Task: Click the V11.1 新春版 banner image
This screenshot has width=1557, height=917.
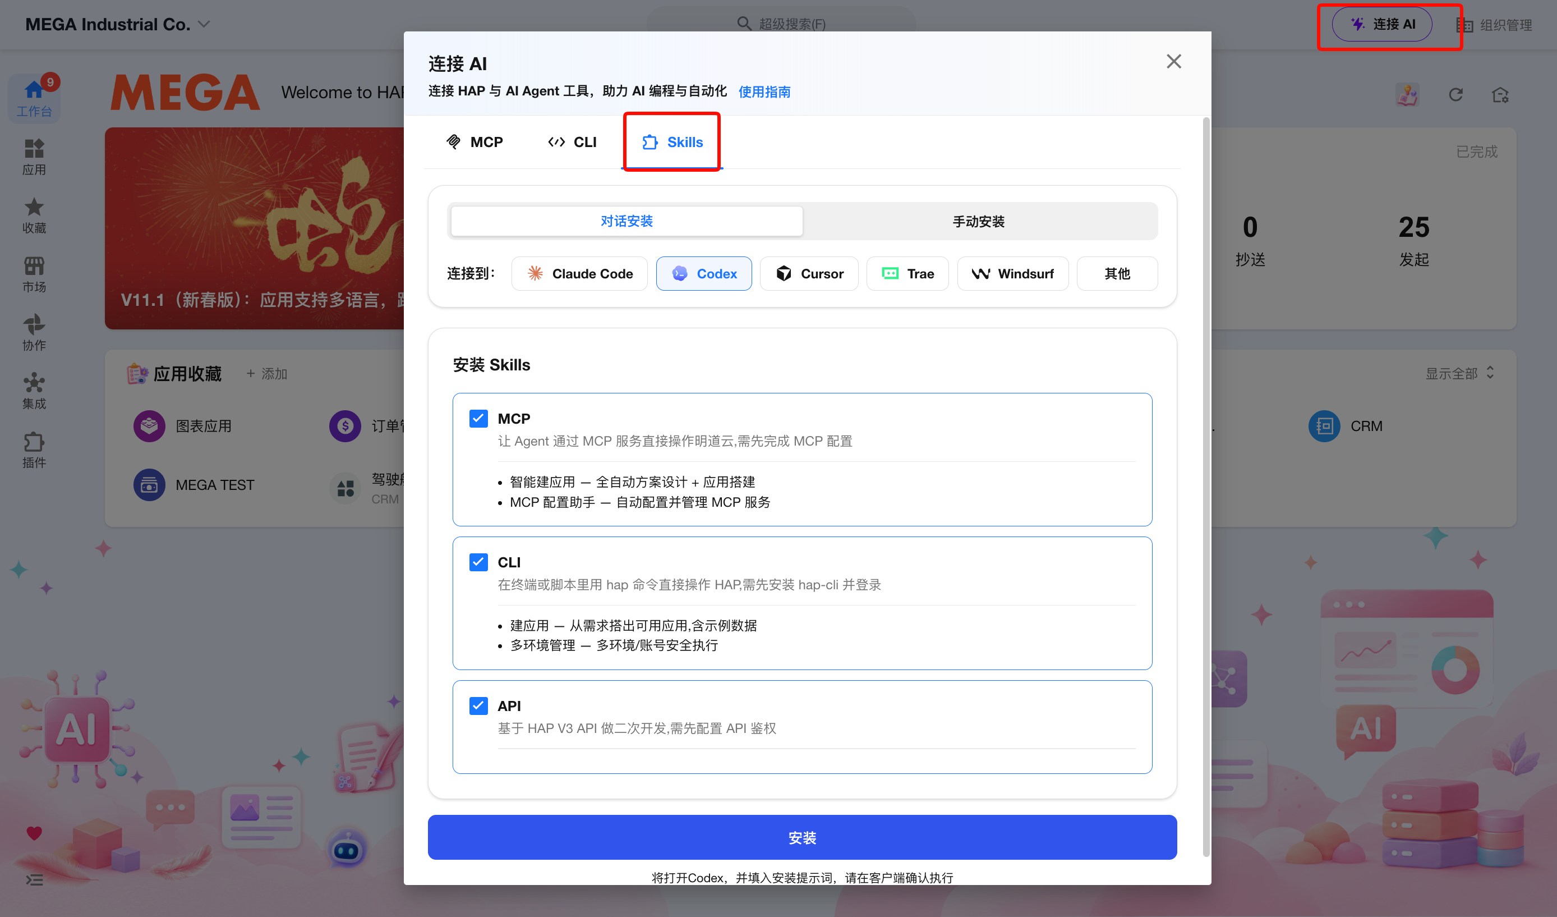Action: coord(255,228)
